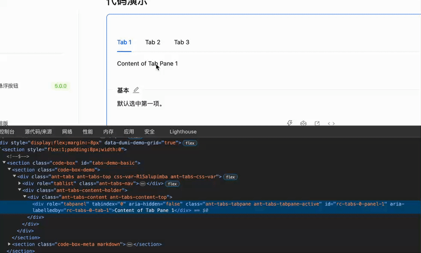The height and width of the screenshot is (253, 421).
Task: Click class value ant-tabs-tabpane-active
Action: [x=287, y=204]
